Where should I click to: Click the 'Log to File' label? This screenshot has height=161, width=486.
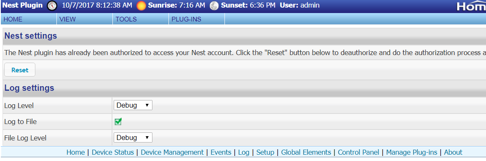21,121
